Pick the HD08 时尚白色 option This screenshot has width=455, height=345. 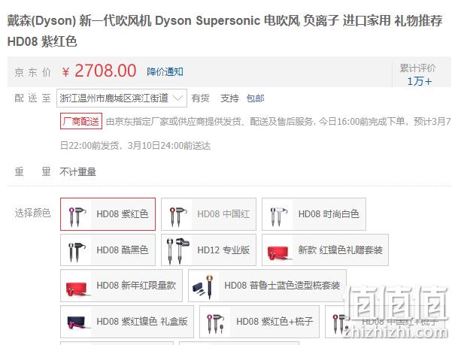click(x=314, y=214)
